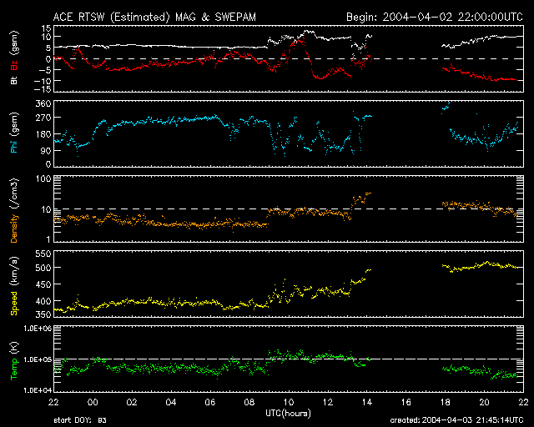Click the 'Begin: 2004-04-02 22:00:00UTC' timestamp
The height and width of the screenshot is (427, 534).
[435, 17]
